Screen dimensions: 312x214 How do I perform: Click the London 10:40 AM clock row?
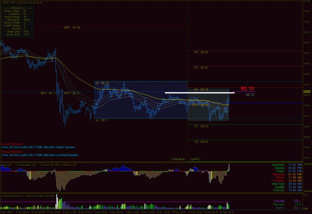(287, 181)
